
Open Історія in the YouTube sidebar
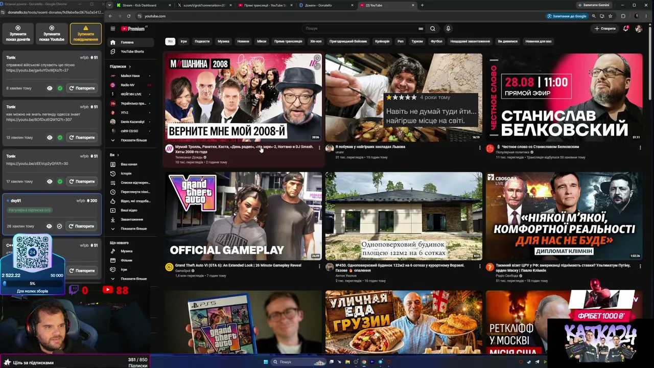point(130,173)
